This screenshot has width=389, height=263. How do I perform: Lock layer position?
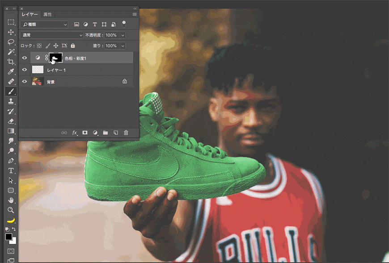point(56,46)
